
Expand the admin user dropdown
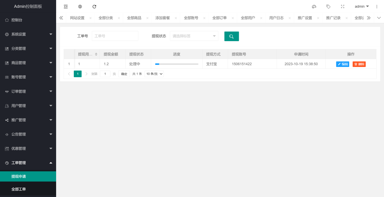[361, 7]
